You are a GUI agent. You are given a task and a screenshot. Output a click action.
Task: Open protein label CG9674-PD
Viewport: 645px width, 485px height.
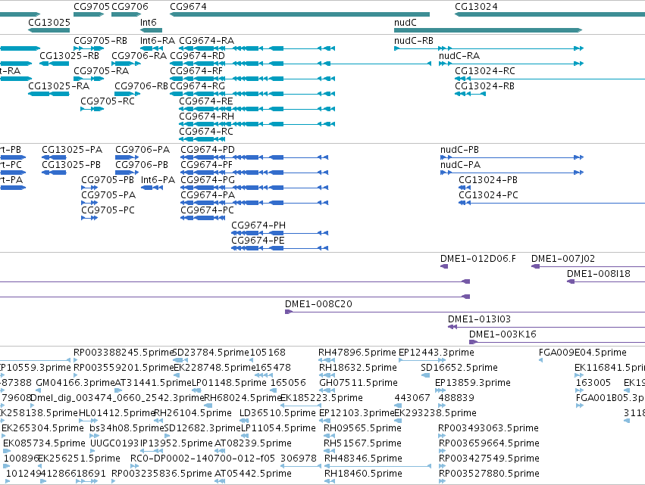(x=208, y=150)
